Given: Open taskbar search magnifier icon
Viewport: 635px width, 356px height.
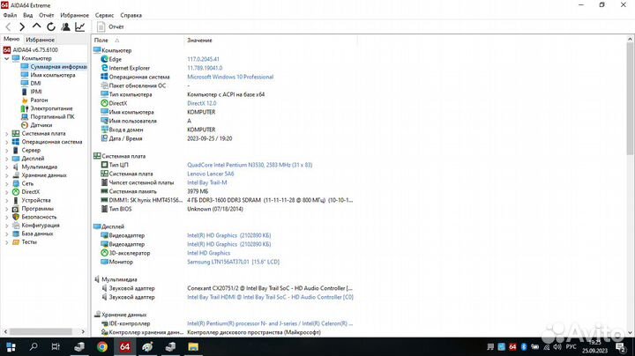Looking at the screenshot, I should coord(34,346).
